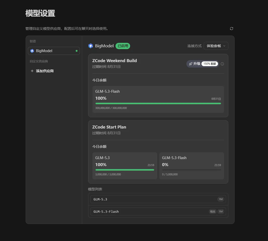This screenshot has height=241, width=268.
Task: Click the 8月31日 reset date in Flash card
Action: [x=216, y=99]
